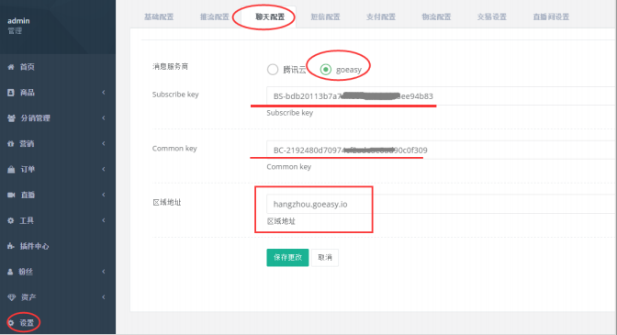Expand the 工具 menu chevron

click(x=104, y=220)
